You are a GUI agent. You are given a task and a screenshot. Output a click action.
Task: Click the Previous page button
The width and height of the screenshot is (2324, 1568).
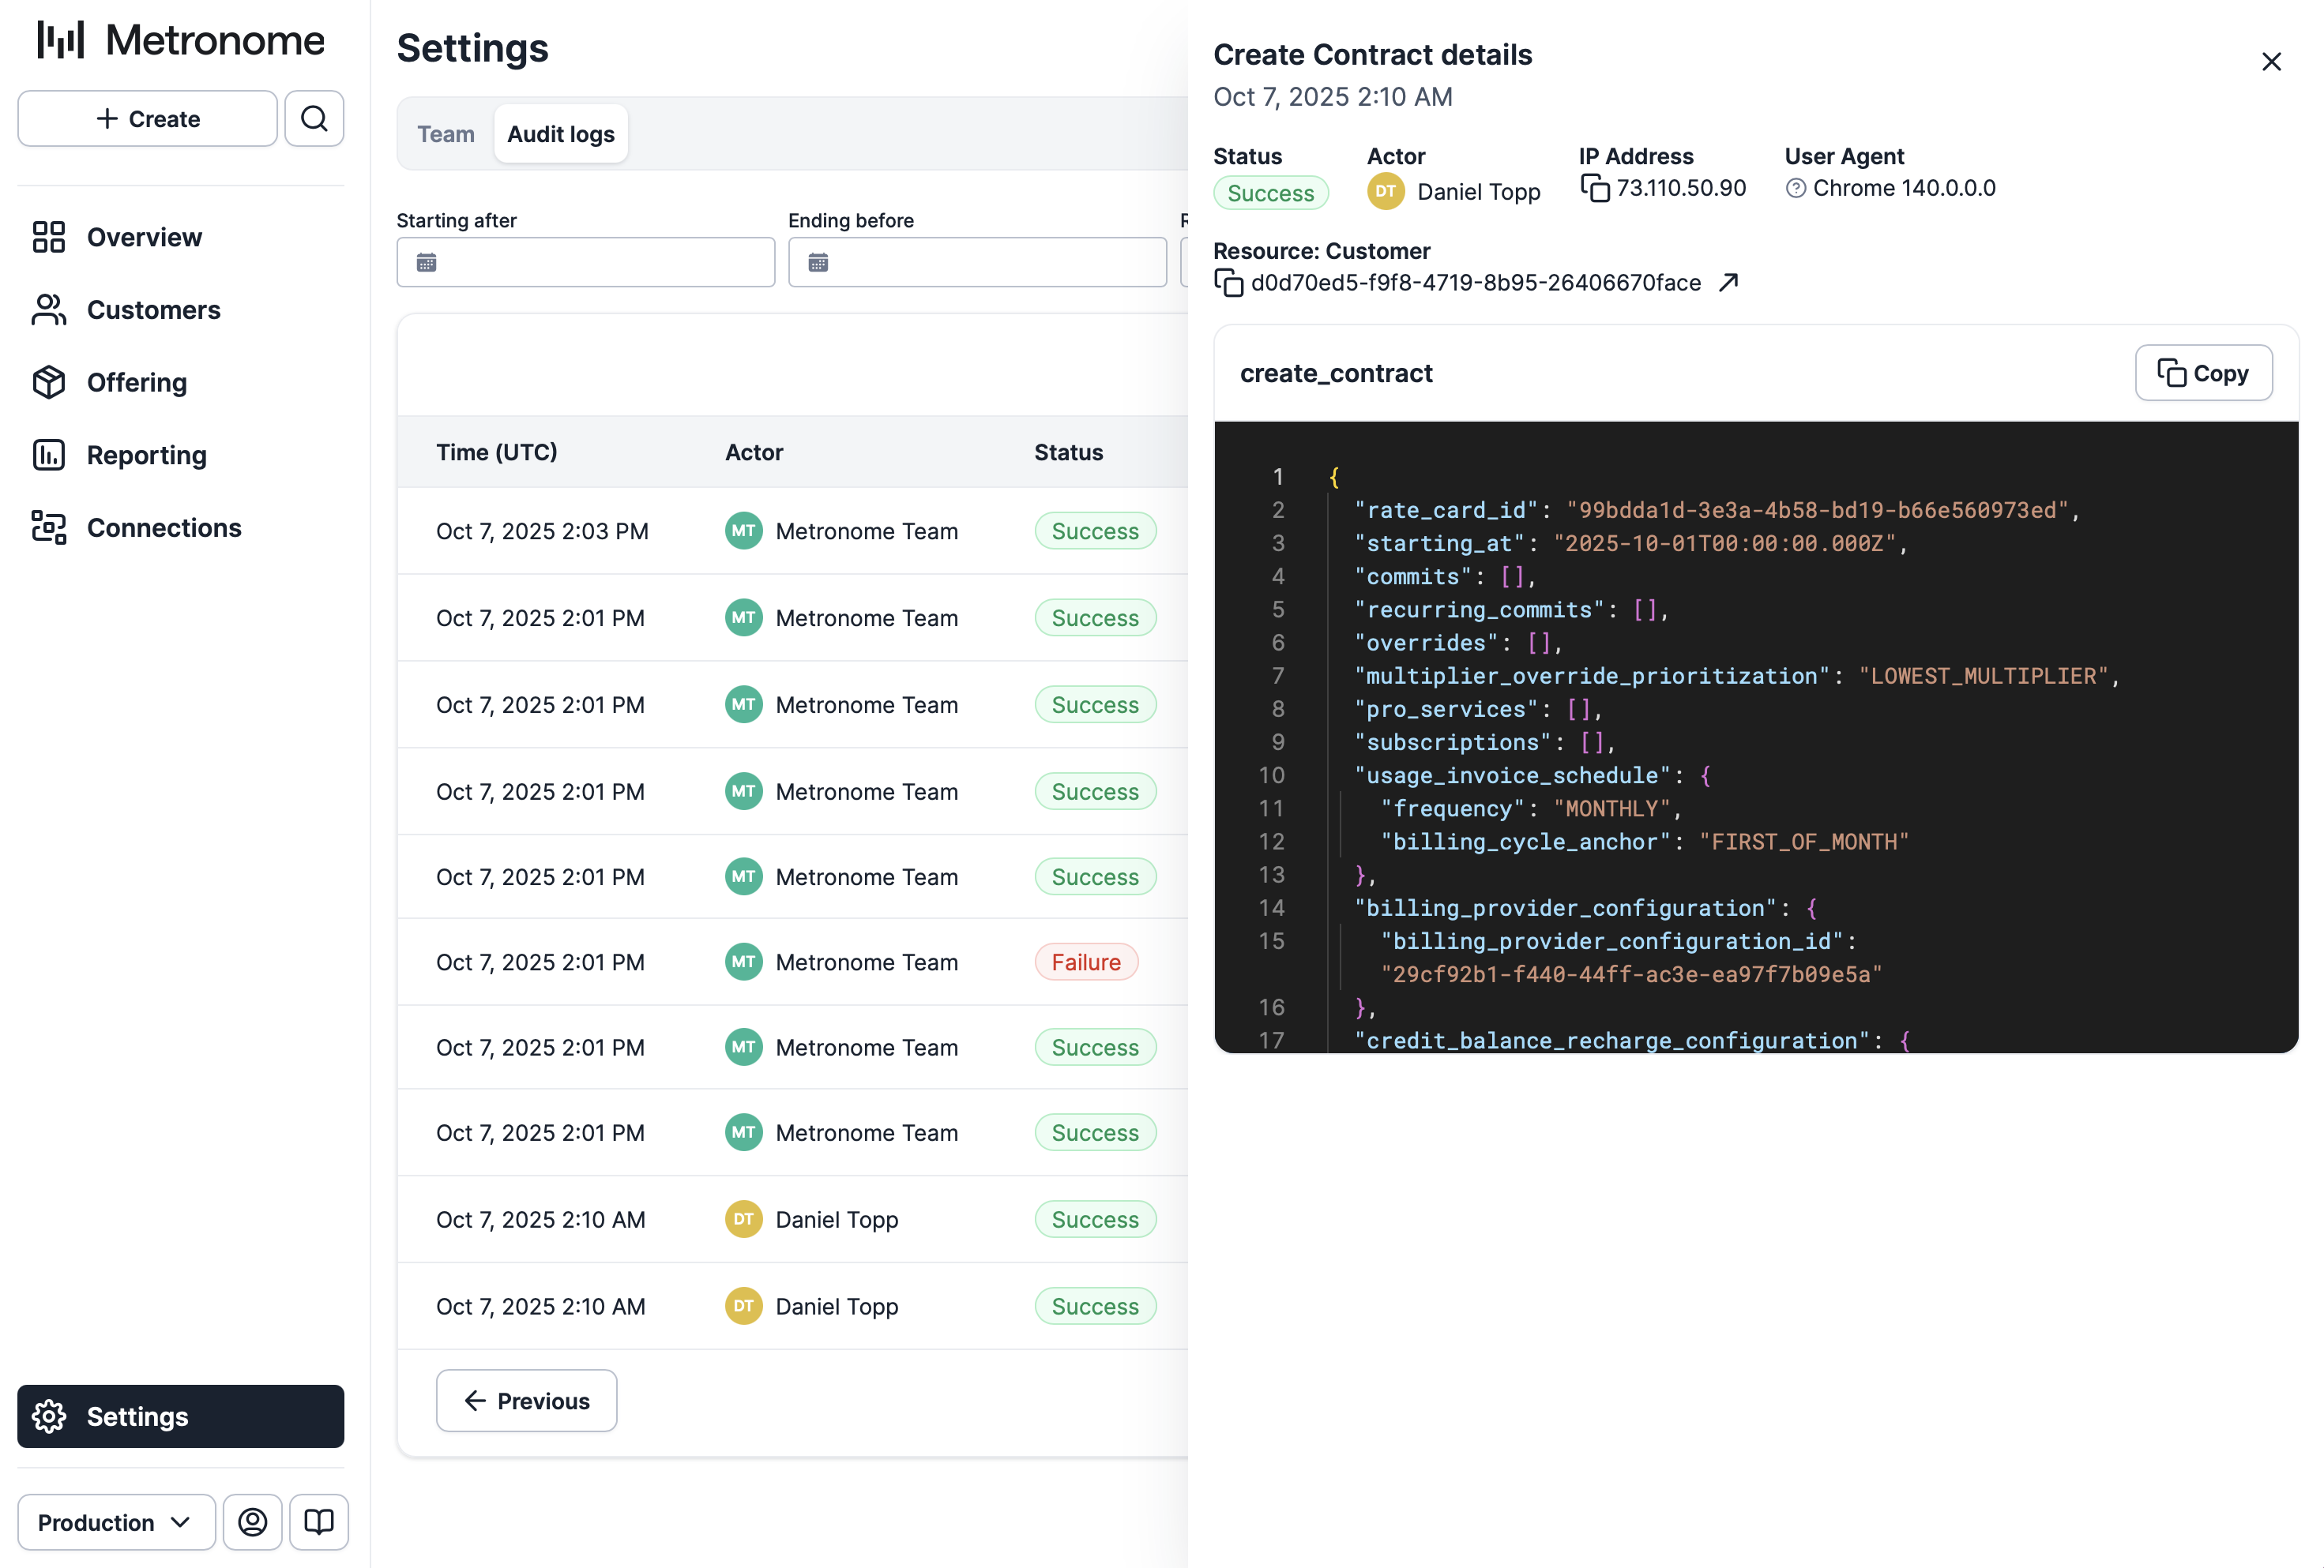click(x=526, y=1400)
